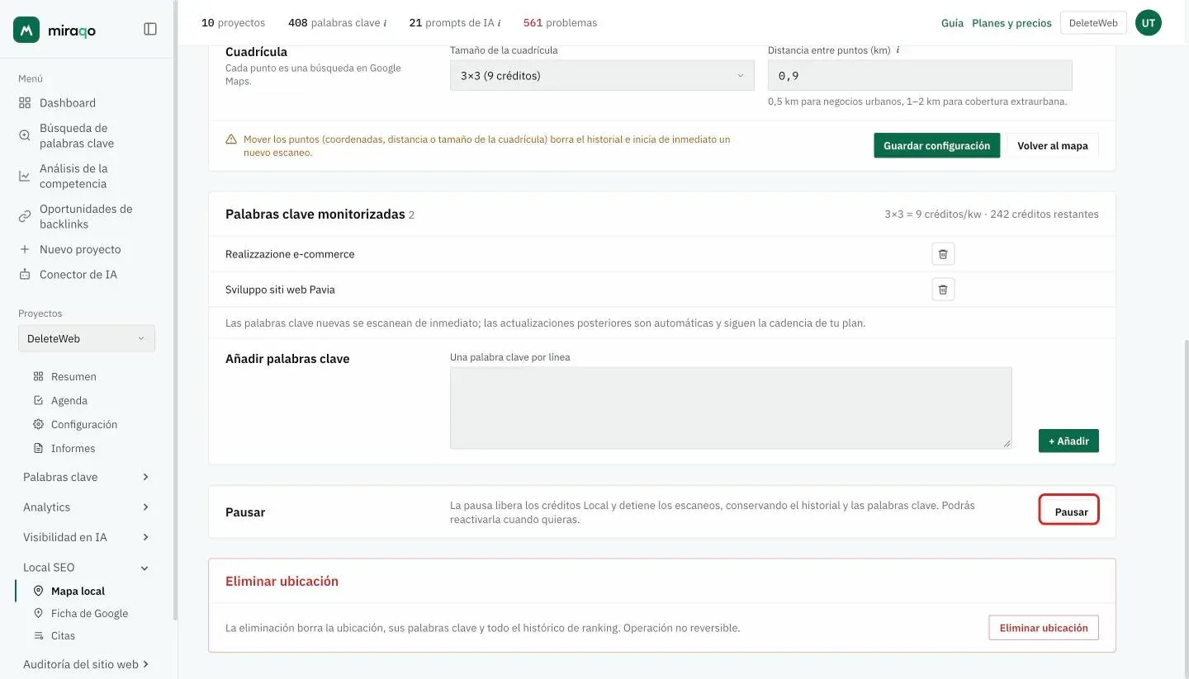Open project Resumen page
Screen dimensions: 1189x679
[x=73, y=376]
